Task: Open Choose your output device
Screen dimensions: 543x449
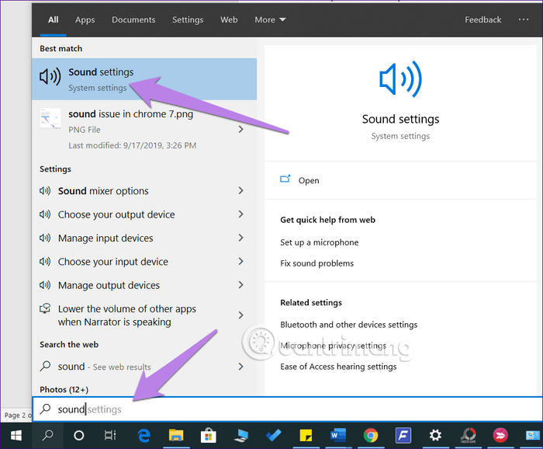Action: (116, 214)
